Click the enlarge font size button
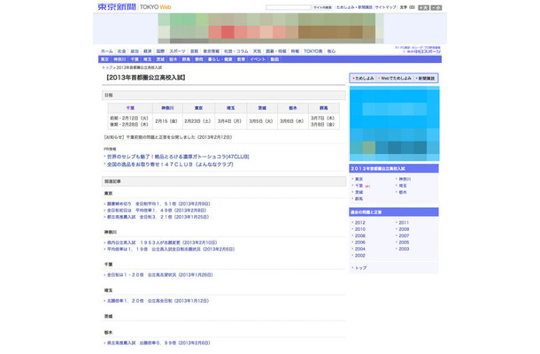 (423, 8)
